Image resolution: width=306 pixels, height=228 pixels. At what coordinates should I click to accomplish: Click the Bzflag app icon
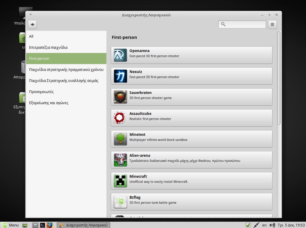pyautogui.click(x=120, y=202)
